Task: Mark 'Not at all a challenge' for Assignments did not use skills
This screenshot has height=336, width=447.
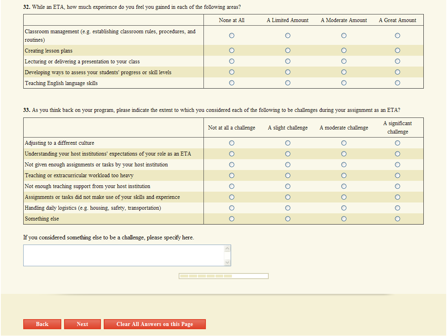Action: click(x=232, y=197)
